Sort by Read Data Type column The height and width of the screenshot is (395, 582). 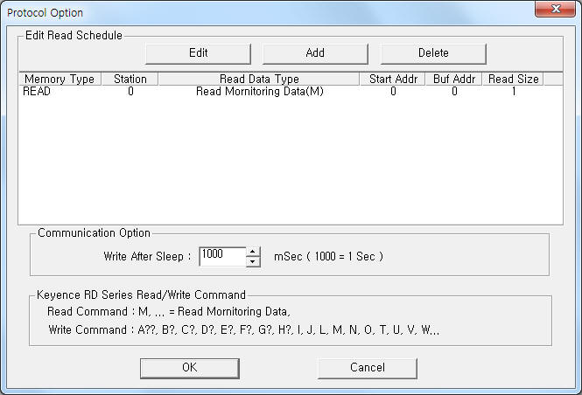[259, 79]
